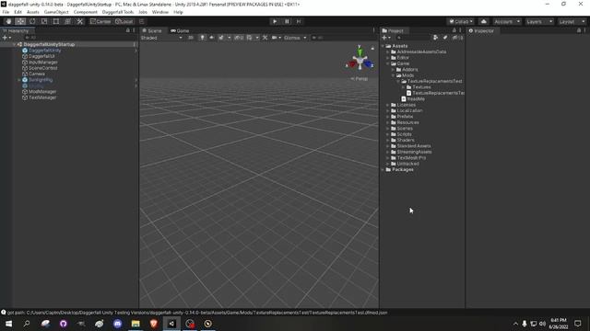This screenshot has height=331, width=590.
Task: Pause the game playback
Action: point(287,21)
